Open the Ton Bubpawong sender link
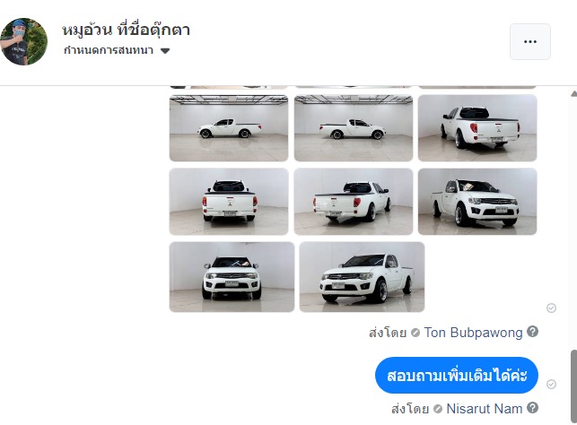 click(x=473, y=333)
